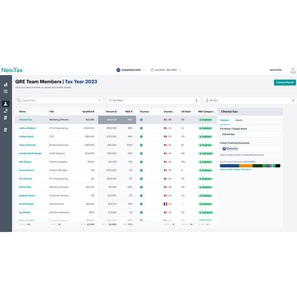Click the Sources icon in Ben Eachus row
Image resolution: width=297 pixels, height=297 pixels.
pos(141,162)
